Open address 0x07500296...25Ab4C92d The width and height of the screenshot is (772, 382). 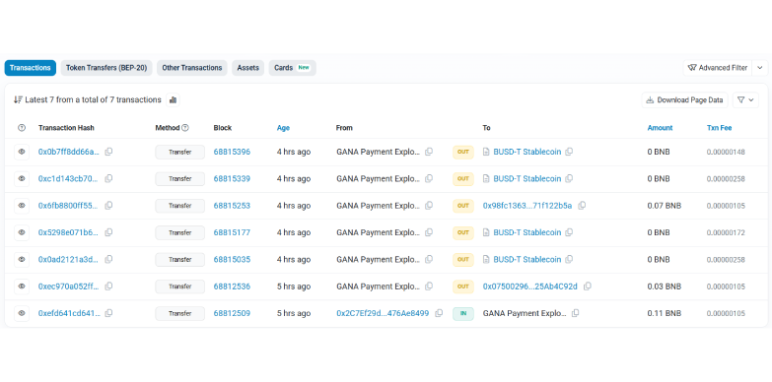point(530,286)
